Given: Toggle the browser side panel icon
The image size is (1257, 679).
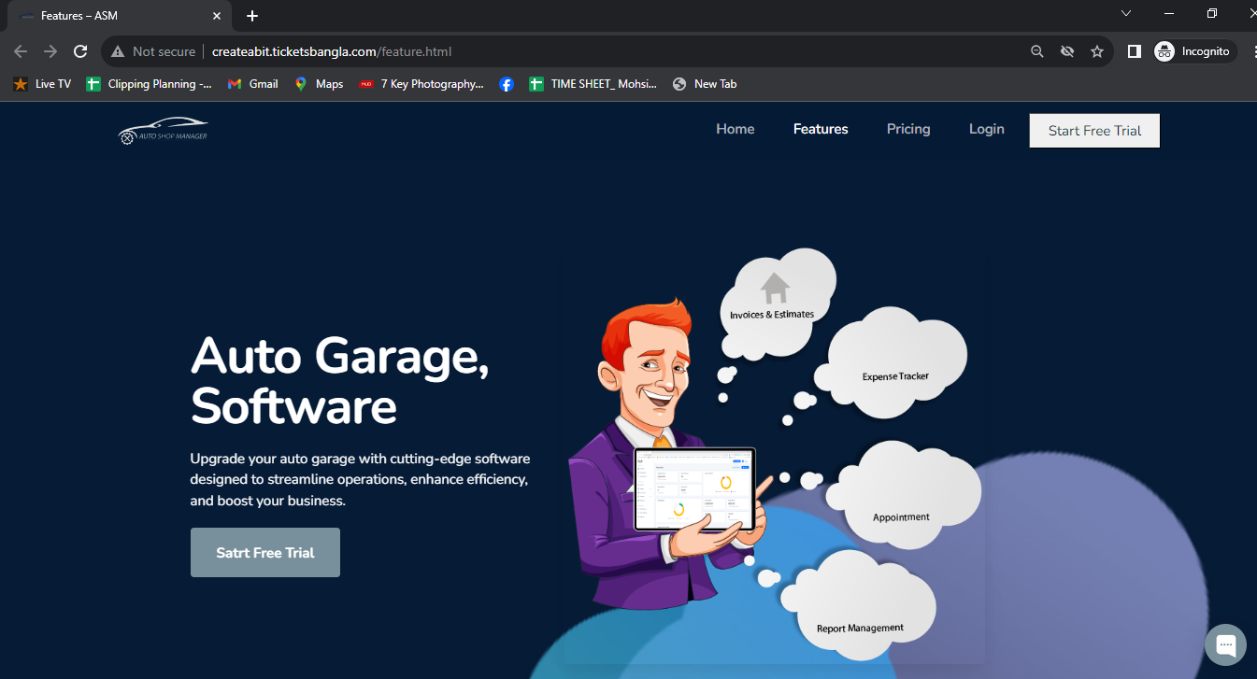Looking at the screenshot, I should 1134,51.
